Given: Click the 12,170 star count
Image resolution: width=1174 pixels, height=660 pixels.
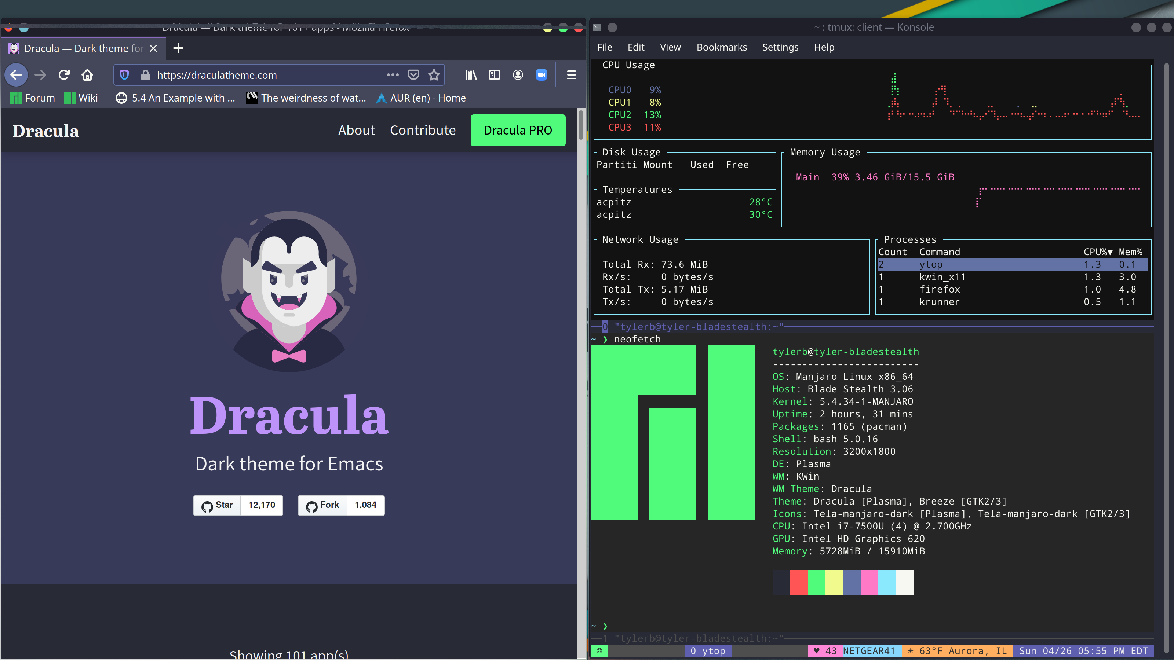Looking at the screenshot, I should [262, 505].
